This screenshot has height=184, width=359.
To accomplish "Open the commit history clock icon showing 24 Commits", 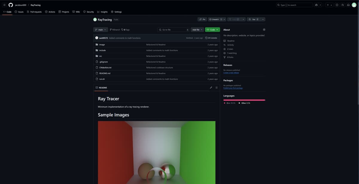I will pyautogui.click(x=206, y=38).
